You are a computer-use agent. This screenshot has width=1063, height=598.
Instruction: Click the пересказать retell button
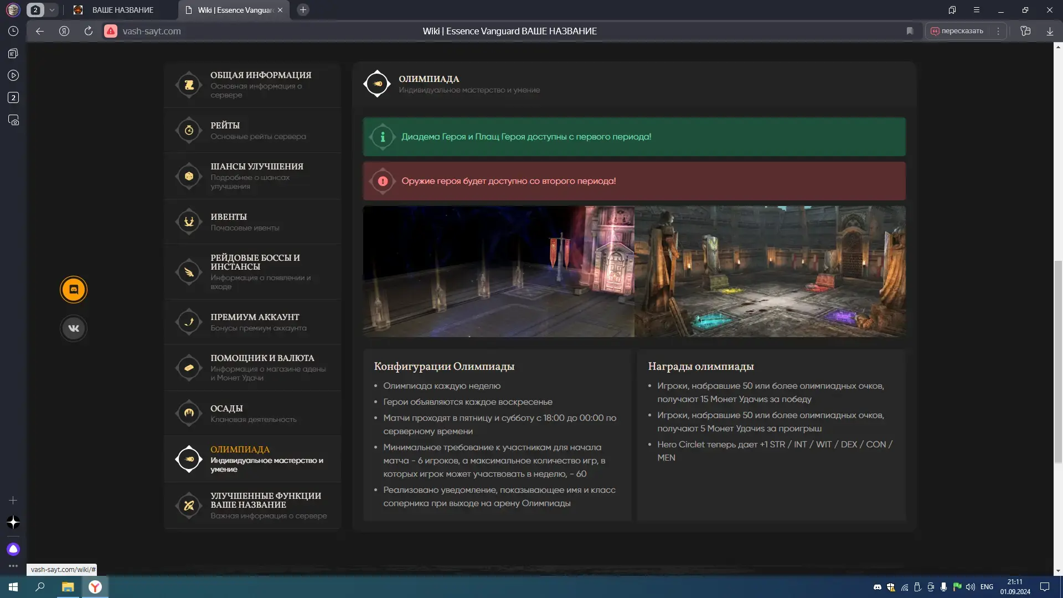(957, 31)
